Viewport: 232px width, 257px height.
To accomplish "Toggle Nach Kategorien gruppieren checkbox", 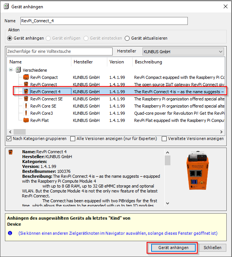I will [9, 139].
